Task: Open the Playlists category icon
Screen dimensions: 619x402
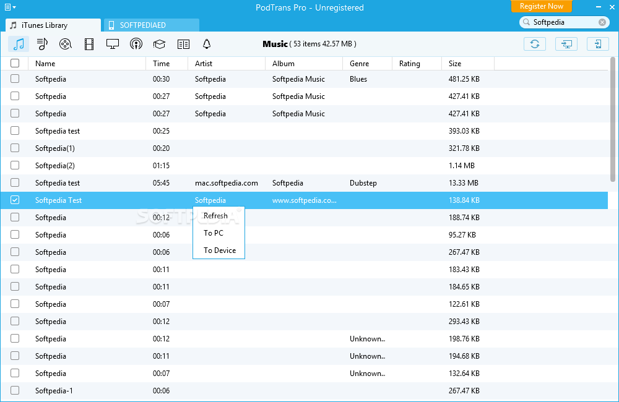Action: click(x=42, y=44)
